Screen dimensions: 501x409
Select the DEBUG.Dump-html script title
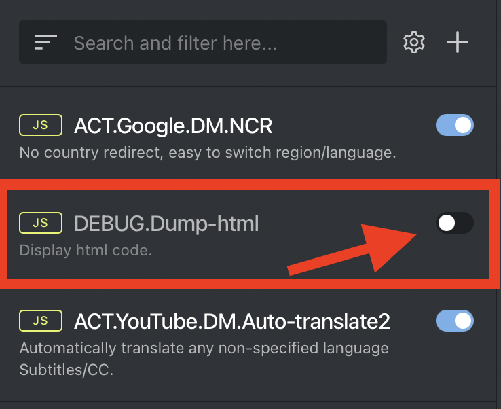pyautogui.click(x=166, y=224)
